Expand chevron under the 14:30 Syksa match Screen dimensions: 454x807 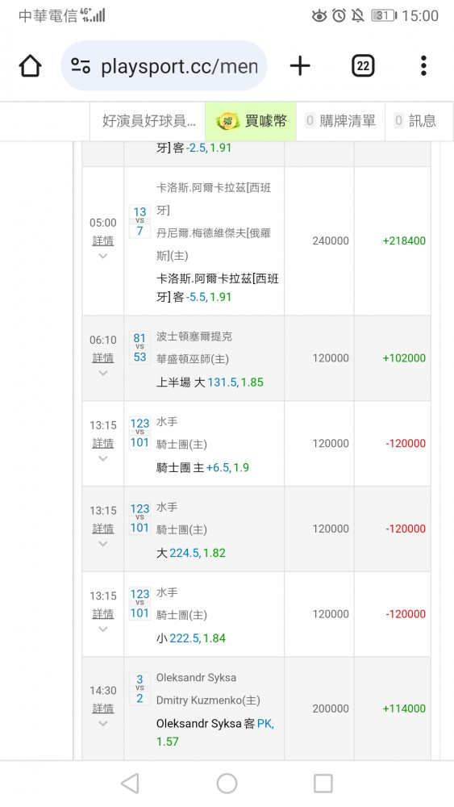click(x=103, y=724)
